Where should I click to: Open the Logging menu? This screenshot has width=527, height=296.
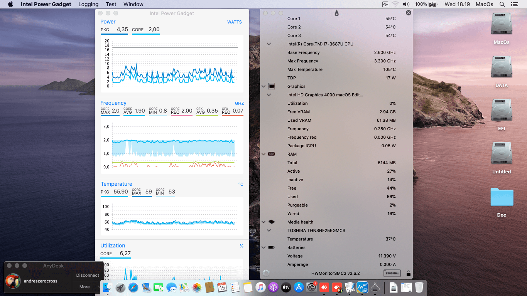pos(88,4)
